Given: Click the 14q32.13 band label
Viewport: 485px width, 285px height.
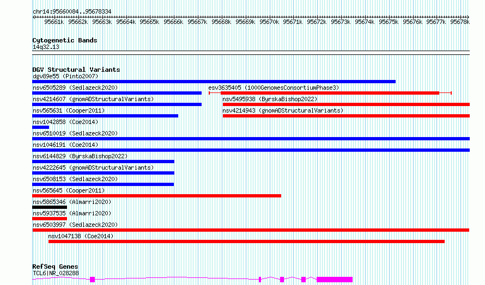Looking at the screenshot, I should [x=46, y=47].
